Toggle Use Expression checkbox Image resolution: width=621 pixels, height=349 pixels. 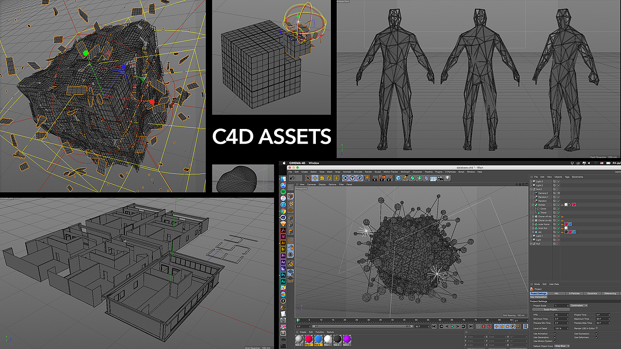[x=597, y=333]
